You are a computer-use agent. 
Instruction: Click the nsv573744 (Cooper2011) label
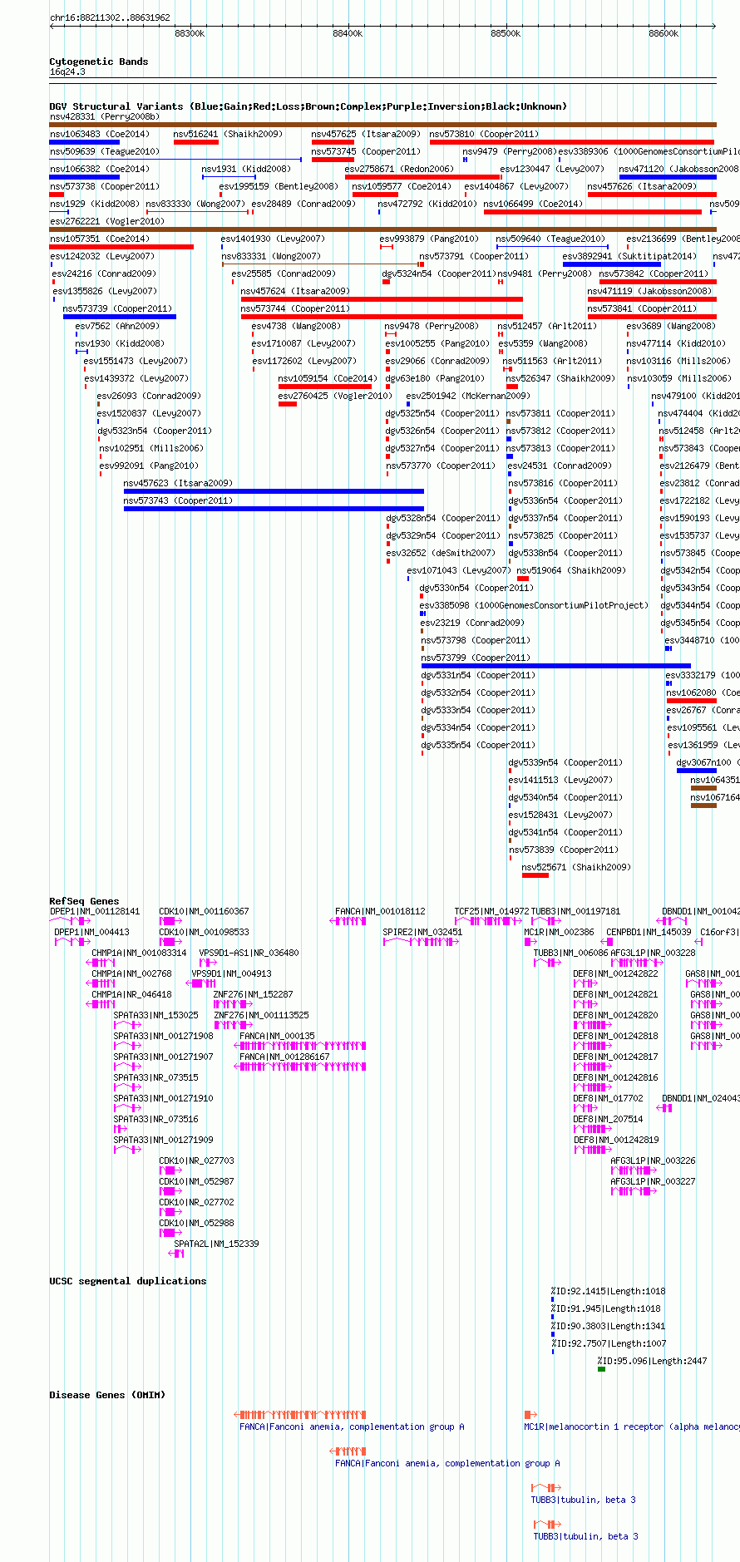[295, 308]
